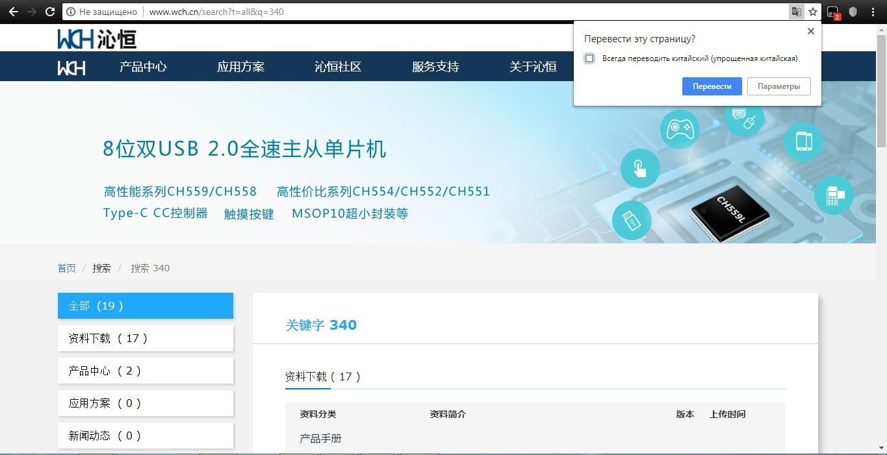Click the 资料分类 column header
Screen dimensions: 887x455
tap(318, 414)
